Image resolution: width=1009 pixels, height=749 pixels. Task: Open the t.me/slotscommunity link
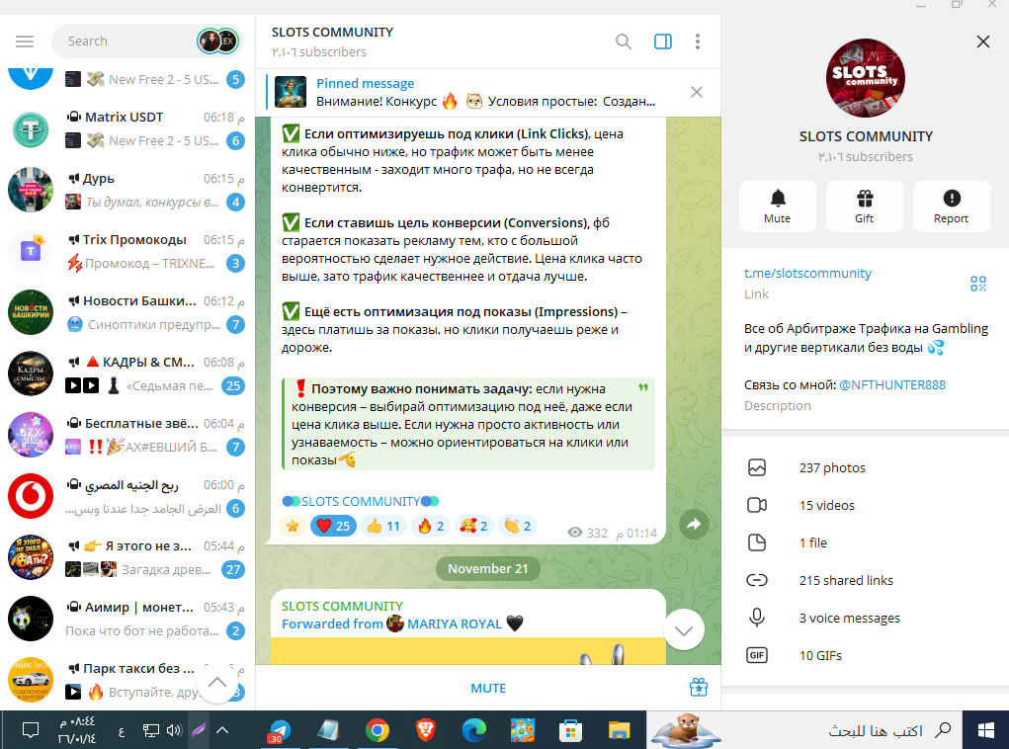(x=807, y=273)
